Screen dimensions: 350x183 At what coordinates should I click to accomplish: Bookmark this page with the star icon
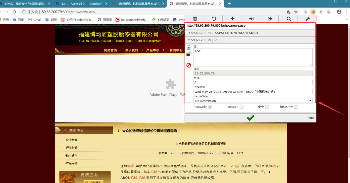[x=296, y=12]
